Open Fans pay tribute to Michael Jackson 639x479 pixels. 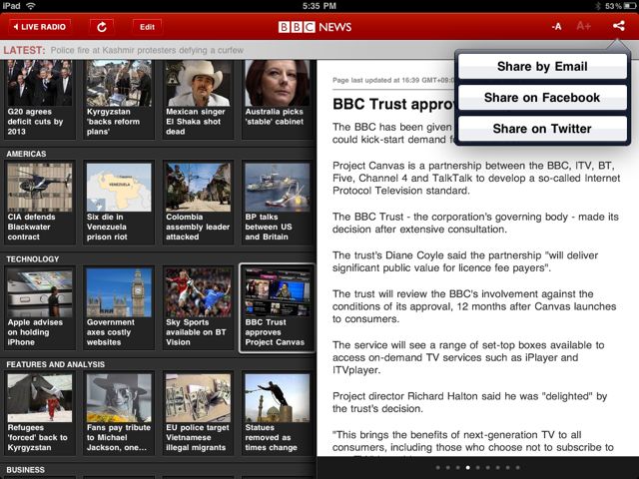point(119,413)
